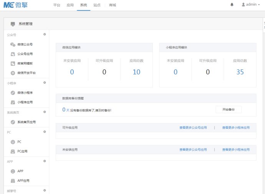Click the APP sidebar item icon

click(13, 171)
